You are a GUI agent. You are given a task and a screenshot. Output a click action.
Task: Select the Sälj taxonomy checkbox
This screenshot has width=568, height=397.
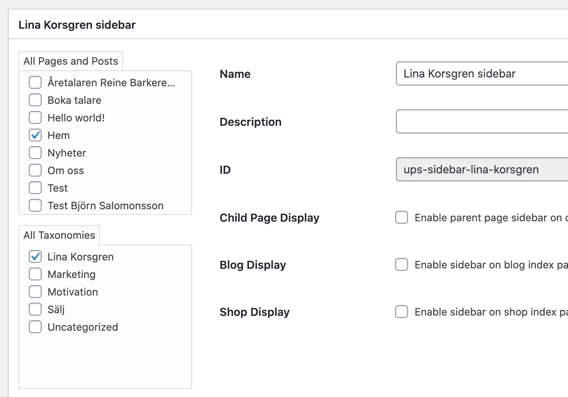point(35,309)
